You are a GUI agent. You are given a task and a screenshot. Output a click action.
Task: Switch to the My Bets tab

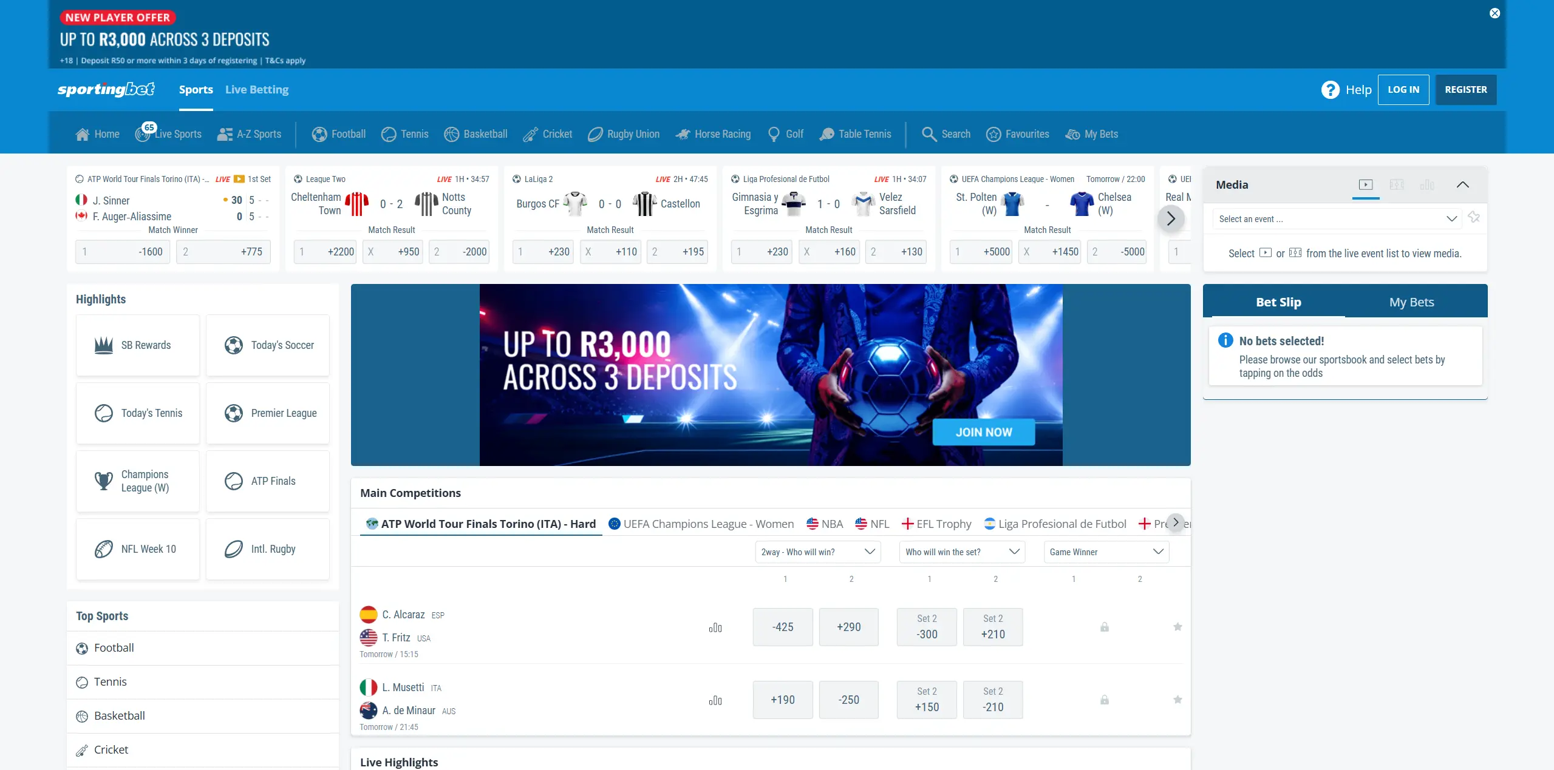[x=1411, y=302]
